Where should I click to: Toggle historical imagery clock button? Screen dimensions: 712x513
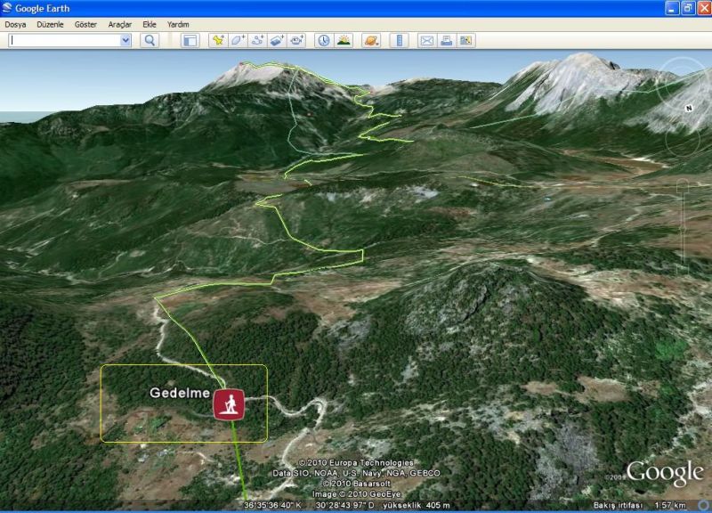[x=323, y=40]
